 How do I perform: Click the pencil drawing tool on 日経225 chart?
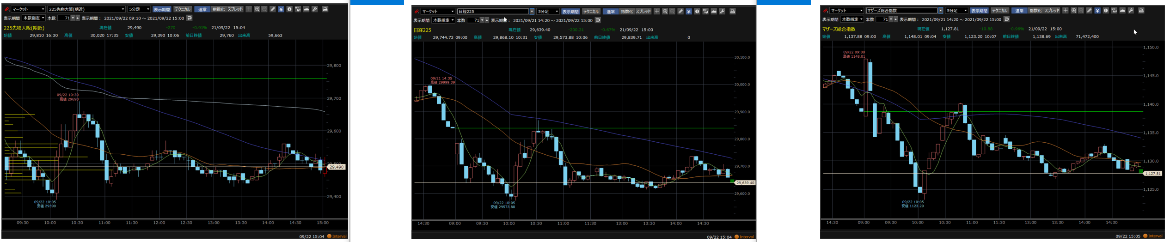[x=680, y=12]
